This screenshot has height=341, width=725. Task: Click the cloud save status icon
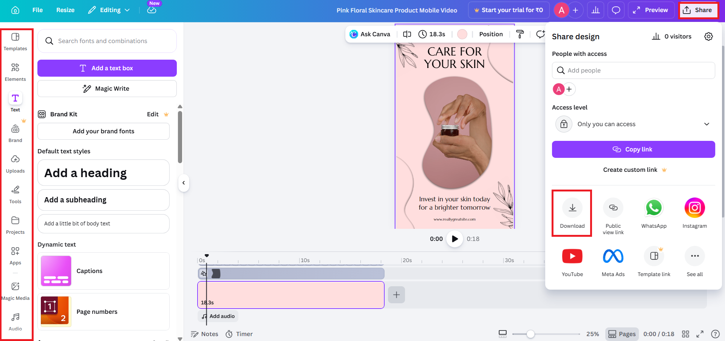coord(151,10)
